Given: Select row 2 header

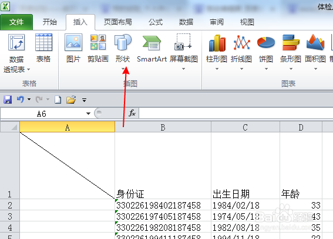Looking at the screenshot, I should tap(10, 204).
